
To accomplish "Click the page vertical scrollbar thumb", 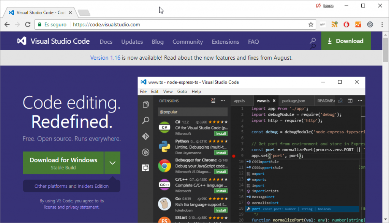I will 385,50.
